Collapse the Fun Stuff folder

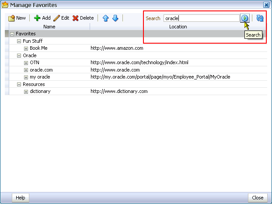(19, 41)
